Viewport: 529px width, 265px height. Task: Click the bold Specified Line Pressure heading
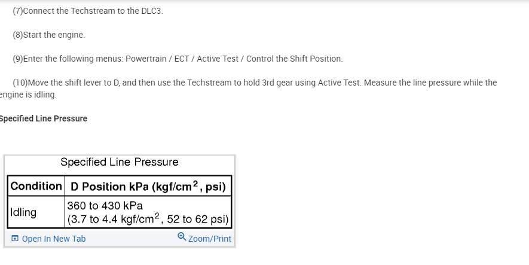click(x=43, y=118)
